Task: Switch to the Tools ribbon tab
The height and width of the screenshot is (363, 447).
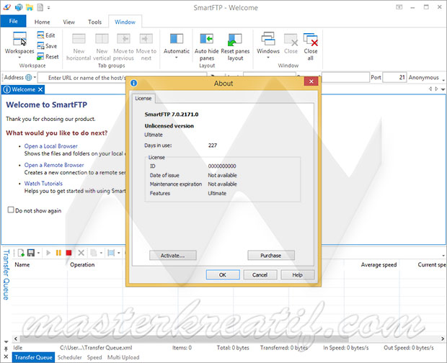Action: point(94,22)
